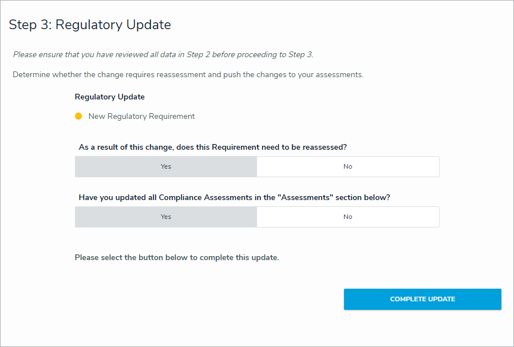Image resolution: width=514 pixels, height=347 pixels.
Task: Select Yes for Requirement needs reassessment
Action: pyautogui.click(x=166, y=167)
